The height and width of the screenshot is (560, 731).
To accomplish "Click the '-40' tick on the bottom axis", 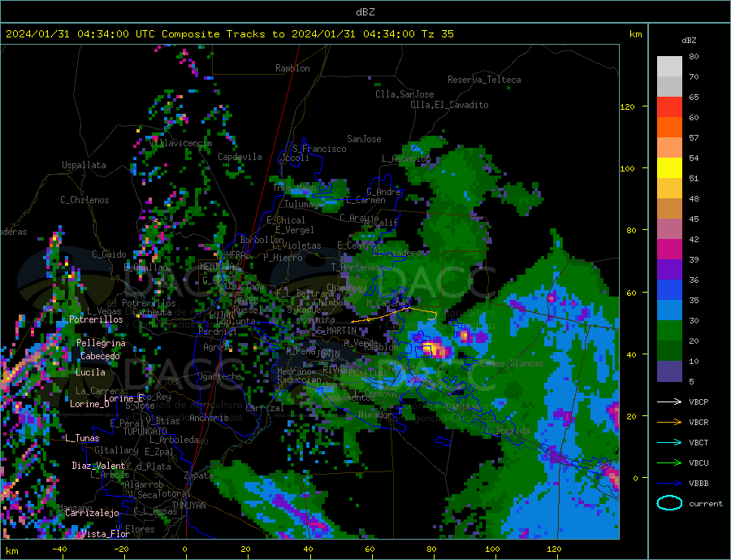I will pos(59,549).
